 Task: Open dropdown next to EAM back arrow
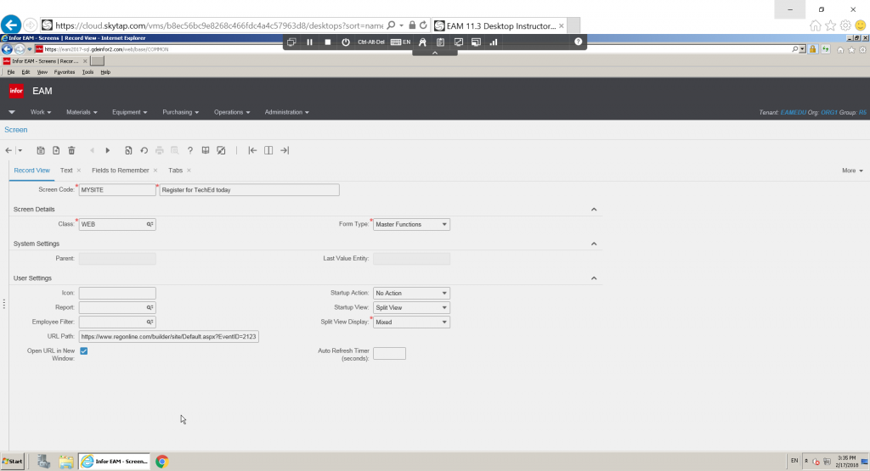click(x=20, y=150)
